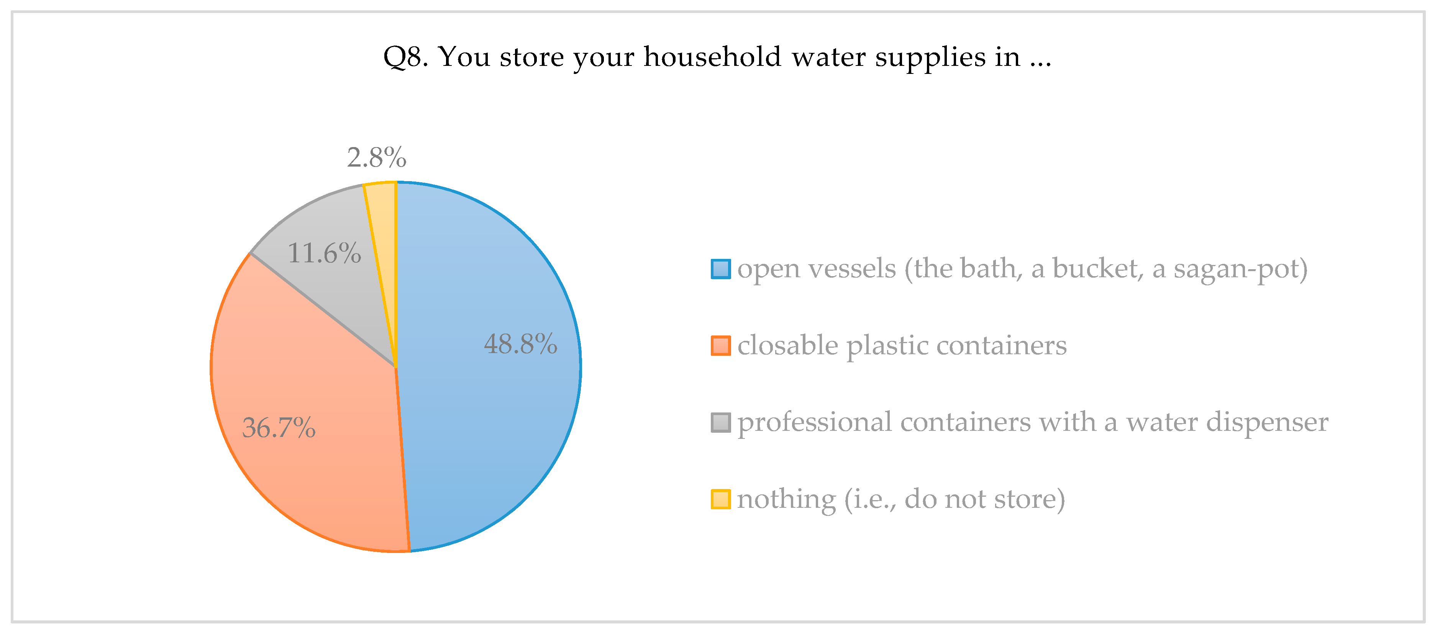Click the orange closable plastic containers swatch

pos(720,345)
